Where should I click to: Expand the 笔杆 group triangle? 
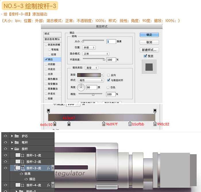[x=12, y=142]
